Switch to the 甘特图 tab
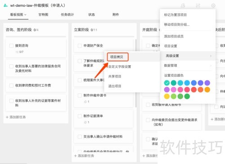 coord(43,15)
